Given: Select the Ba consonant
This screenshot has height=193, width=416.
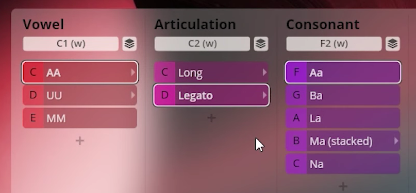Looking at the screenshot, I should pyautogui.click(x=343, y=95).
